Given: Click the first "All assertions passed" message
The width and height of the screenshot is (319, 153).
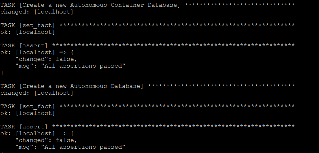Looking at the screenshot, I should [x=83, y=66].
